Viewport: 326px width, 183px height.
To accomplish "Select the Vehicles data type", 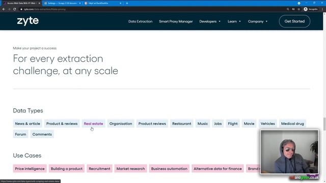I will point(267,124).
